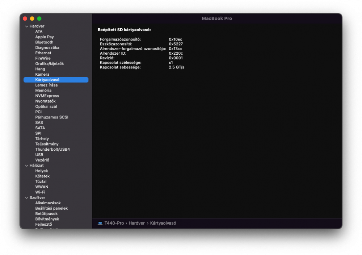Select WWAN in the sidebar
This screenshot has height=255, width=362.
[42, 187]
